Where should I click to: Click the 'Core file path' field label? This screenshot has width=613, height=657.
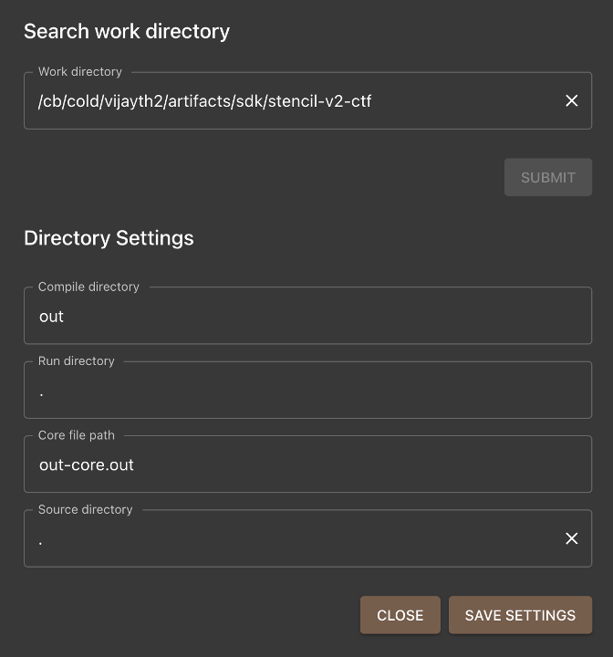pos(77,435)
